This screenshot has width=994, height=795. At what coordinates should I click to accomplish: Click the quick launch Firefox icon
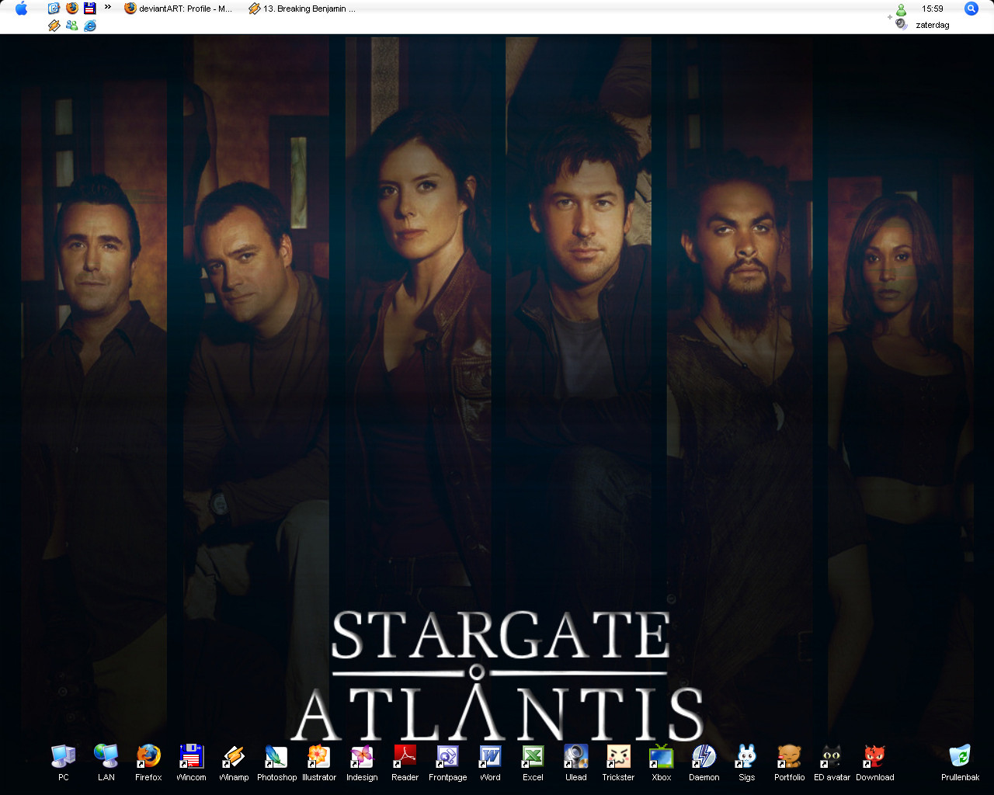coord(71,9)
